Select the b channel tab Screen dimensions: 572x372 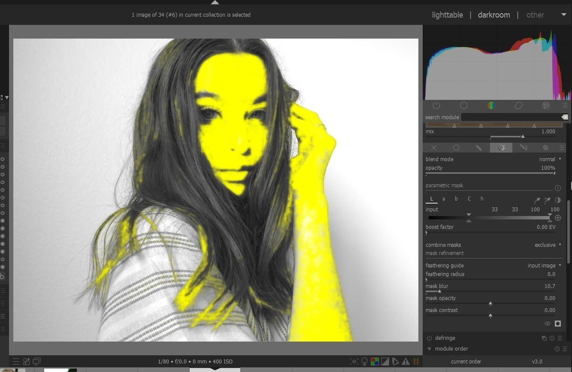coord(456,199)
